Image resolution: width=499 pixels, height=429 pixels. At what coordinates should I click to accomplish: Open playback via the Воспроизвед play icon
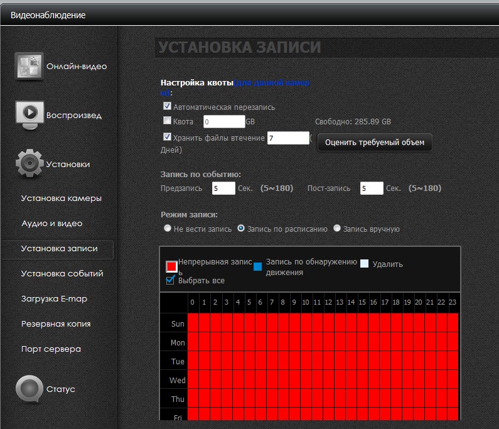click(x=29, y=115)
